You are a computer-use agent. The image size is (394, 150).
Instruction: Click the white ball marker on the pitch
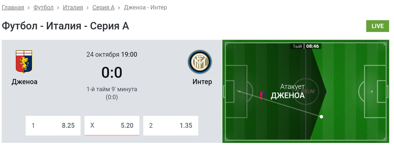(321, 116)
